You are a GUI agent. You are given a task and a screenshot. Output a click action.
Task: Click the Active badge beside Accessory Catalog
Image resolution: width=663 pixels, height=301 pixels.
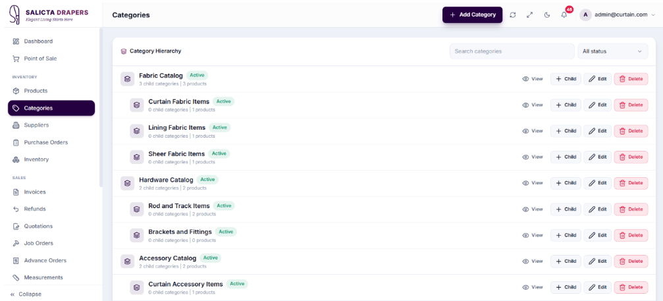[x=210, y=258]
